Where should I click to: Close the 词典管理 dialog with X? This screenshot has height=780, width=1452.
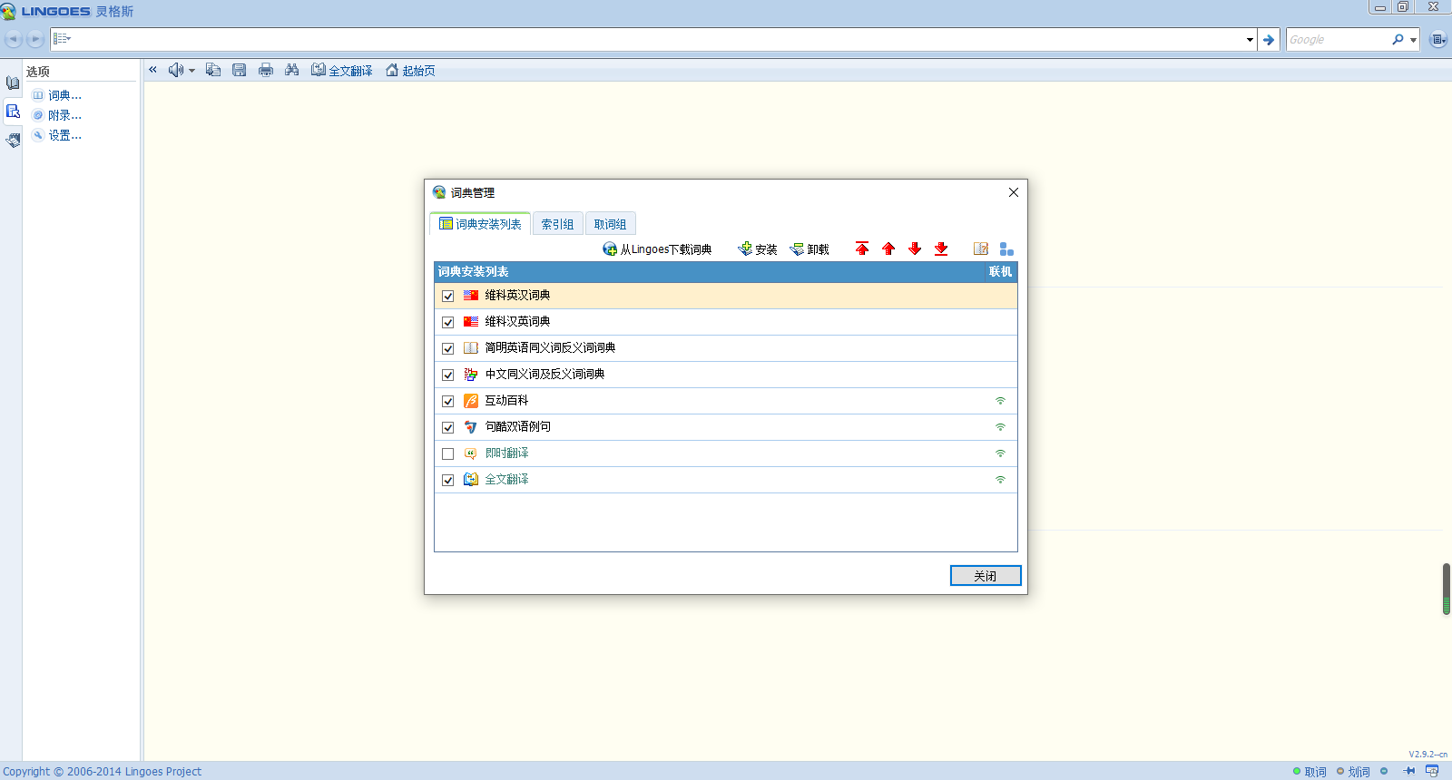click(1014, 192)
